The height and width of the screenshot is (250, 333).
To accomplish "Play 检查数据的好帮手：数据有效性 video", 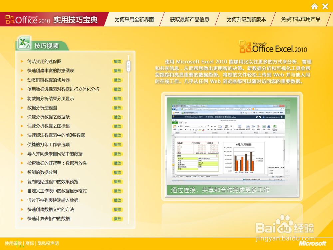I will click(x=117, y=163).
